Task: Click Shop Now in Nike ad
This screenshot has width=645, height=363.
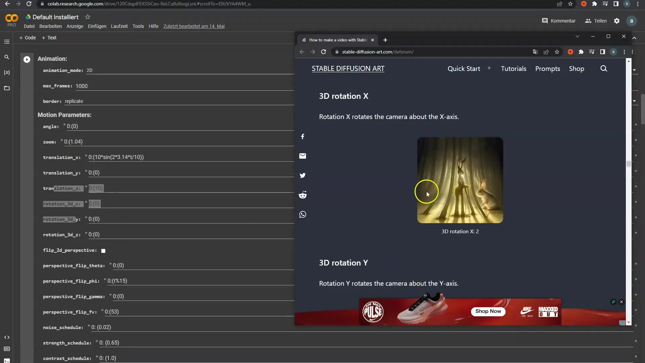Action: pyautogui.click(x=488, y=311)
